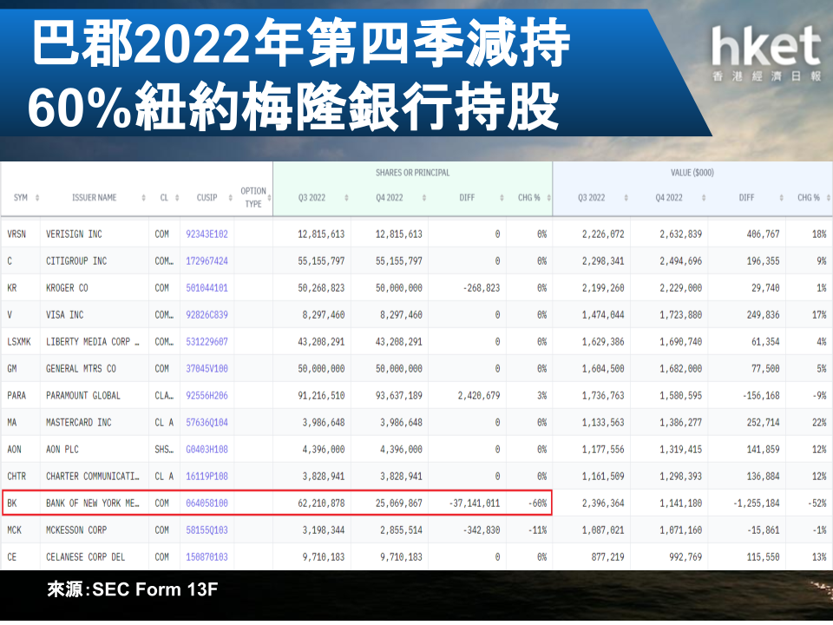Click issuer name MCKESSON CORP
The image size is (833, 625).
click(76, 530)
